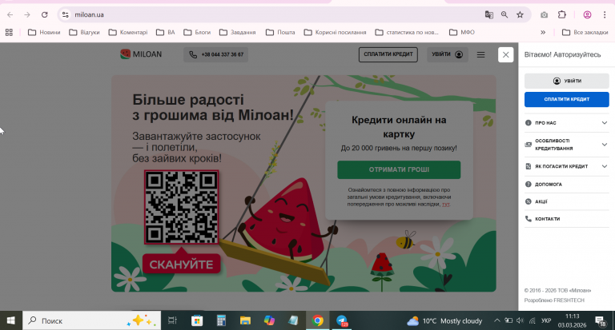The height and width of the screenshot is (330, 615).
Task: Click the hamburger menu icon in header
Action: click(x=480, y=55)
